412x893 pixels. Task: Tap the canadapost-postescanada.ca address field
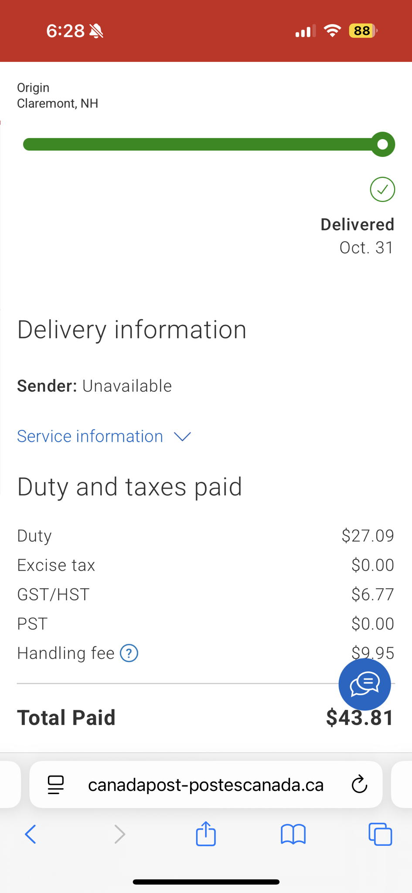point(206,785)
